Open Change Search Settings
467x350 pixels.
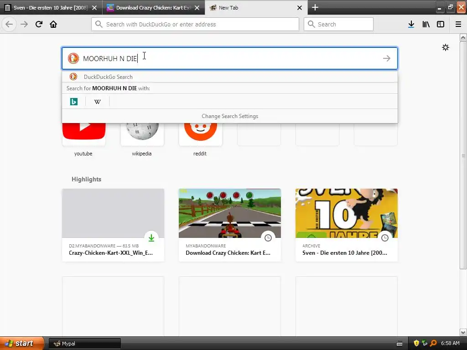[230, 116]
